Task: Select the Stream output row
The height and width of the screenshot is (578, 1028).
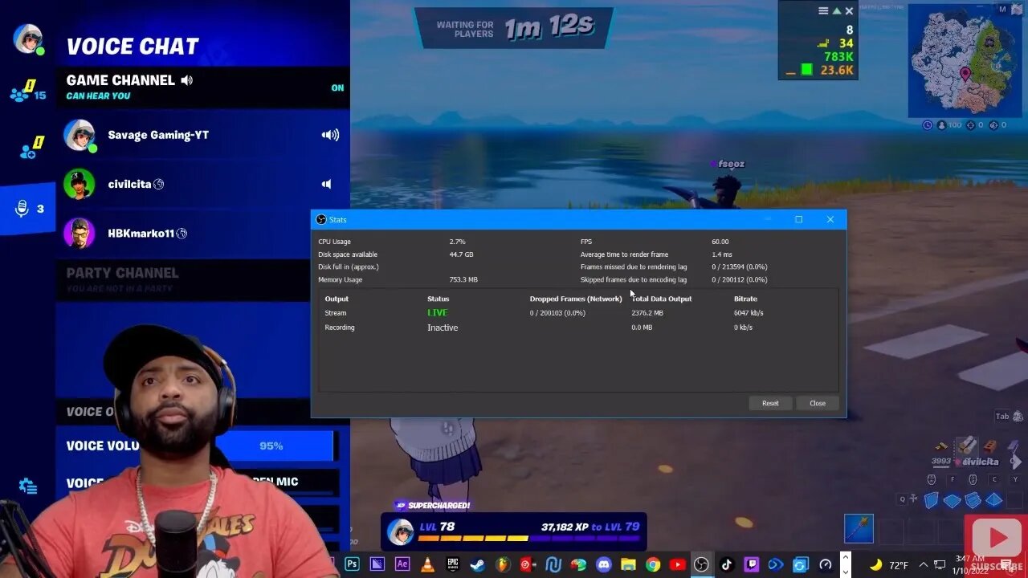Action: point(577,313)
